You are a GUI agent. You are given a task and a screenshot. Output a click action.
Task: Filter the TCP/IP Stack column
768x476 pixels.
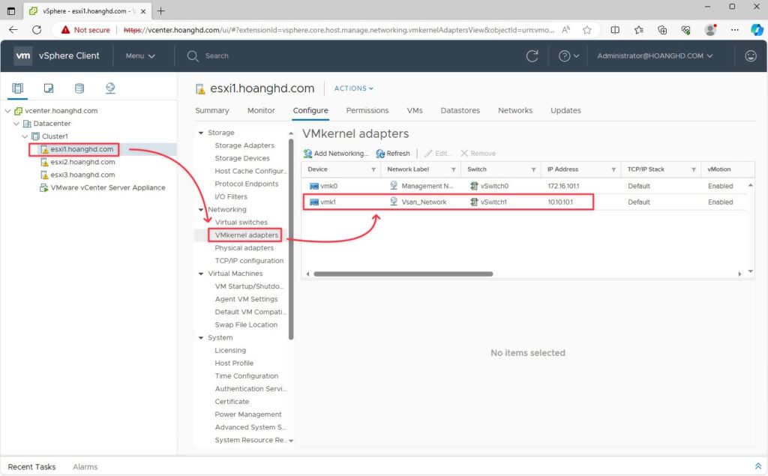(694, 169)
